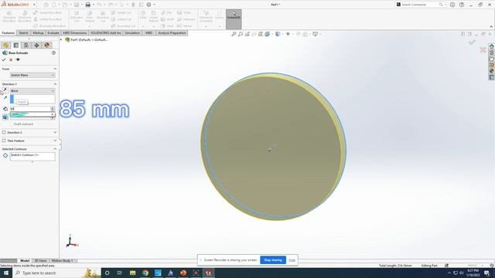The width and height of the screenshot is (495, 278).
Task: Click Save icon in quick access toolbar
Action: pos(77,5)
